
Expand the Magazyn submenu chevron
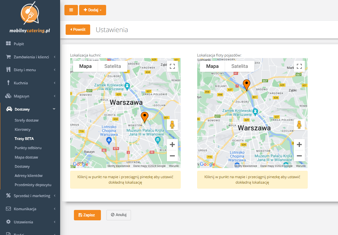coord(55,96)
